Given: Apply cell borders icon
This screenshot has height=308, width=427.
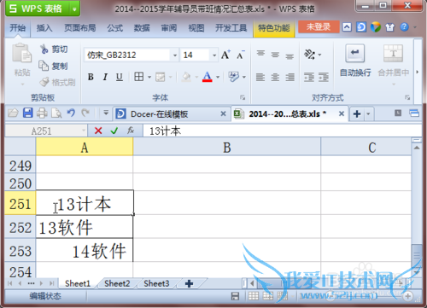Looking at the screenshot, I should point(139,77).
